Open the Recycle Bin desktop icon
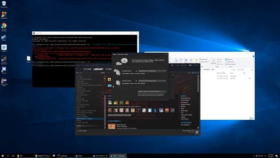280x158 pixels. (x=4, y=4)
